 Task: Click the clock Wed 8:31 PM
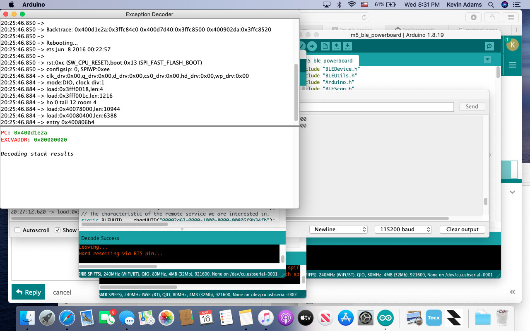click(422, 5)
